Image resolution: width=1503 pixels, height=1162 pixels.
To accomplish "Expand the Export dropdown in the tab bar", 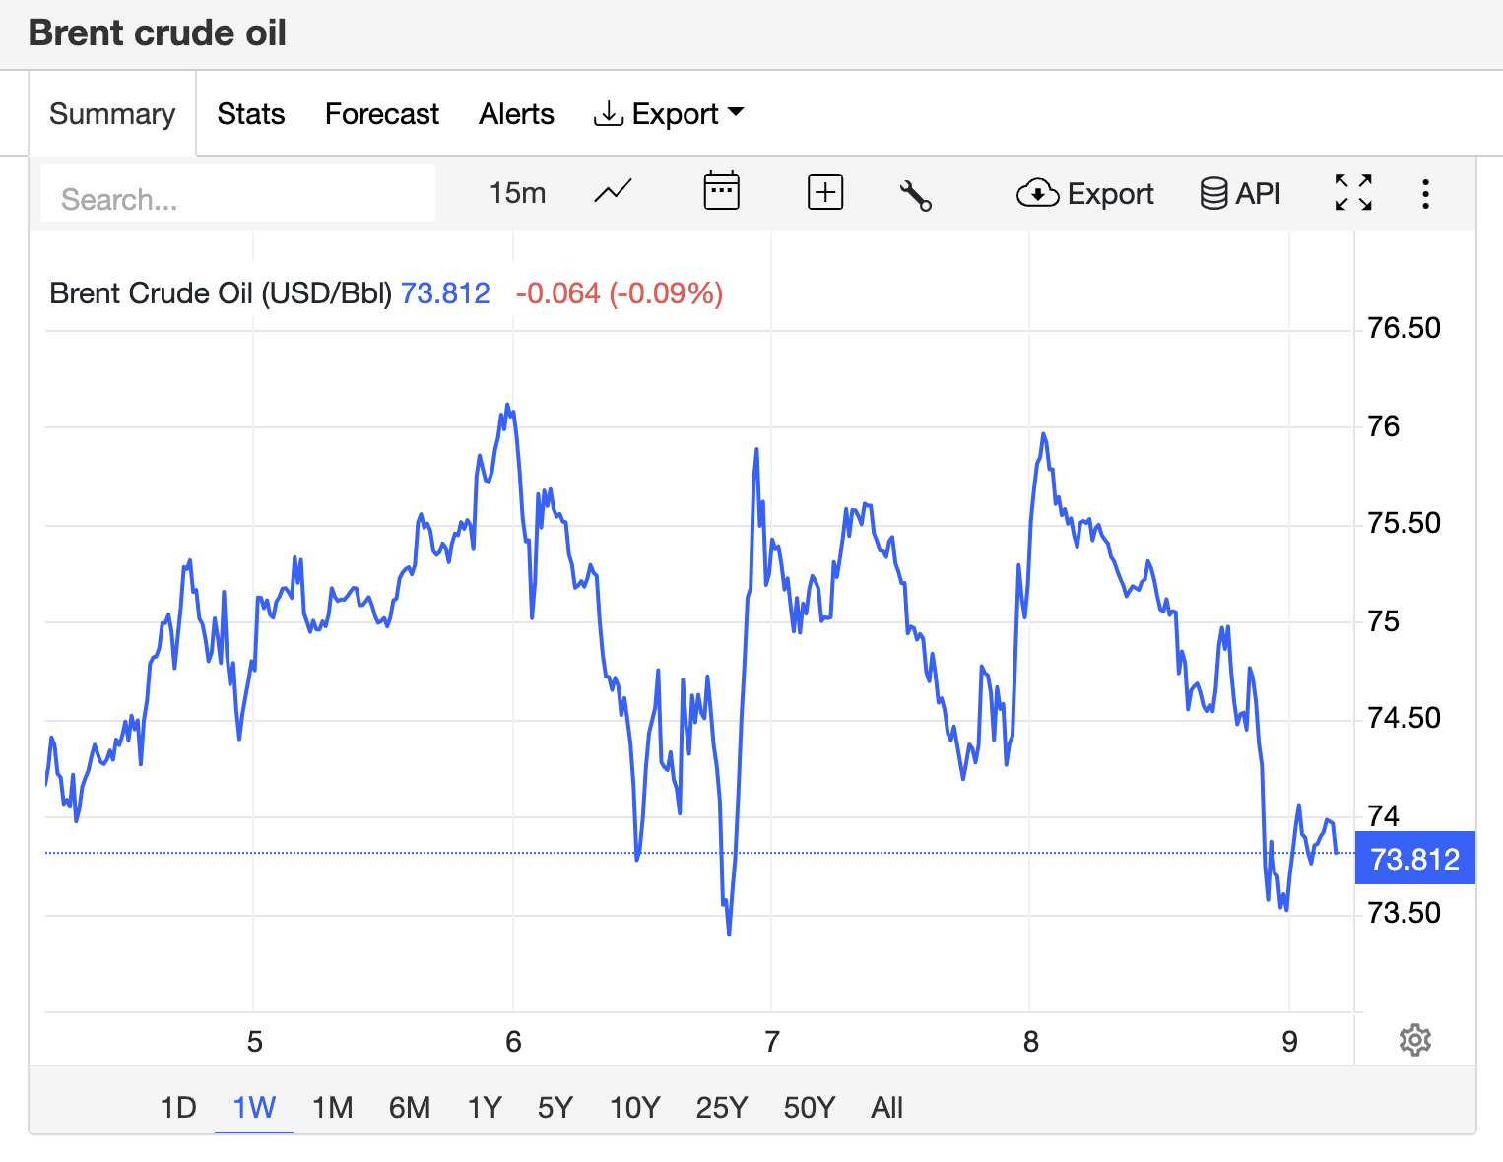I will click(669, 114).
